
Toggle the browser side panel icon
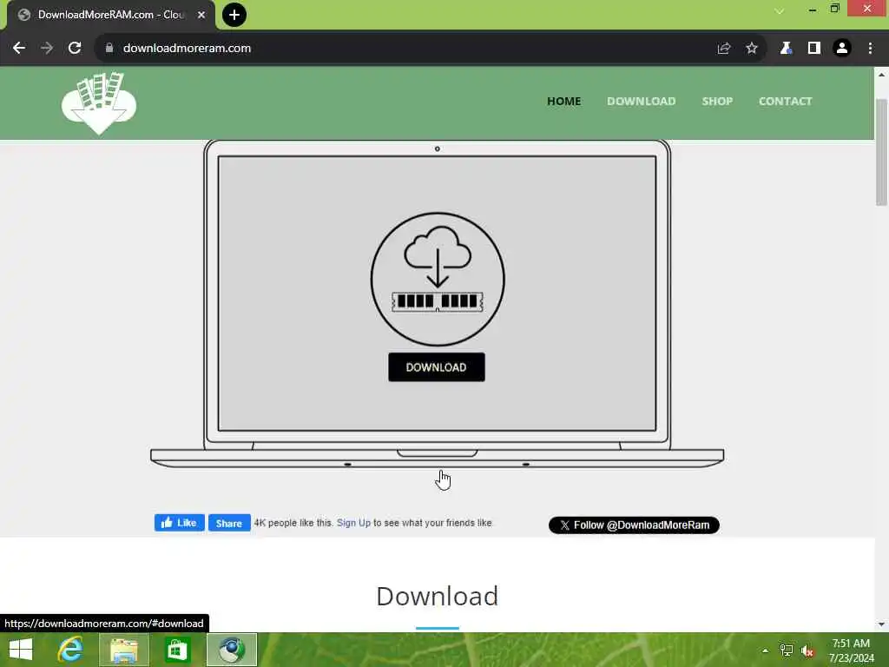click(814, 49)
